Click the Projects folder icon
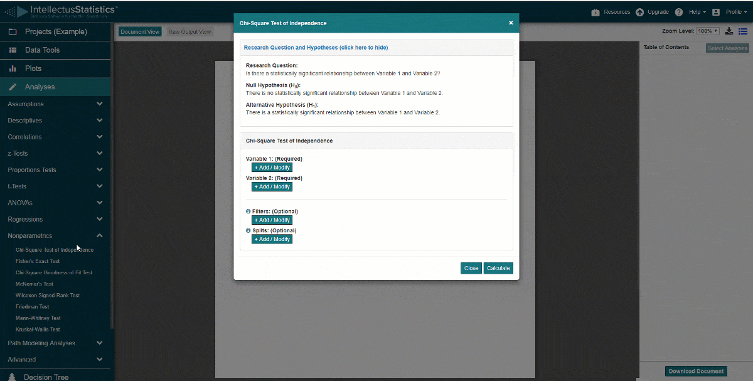The height and width of the screenshot is (381, 753). [13, 31]
